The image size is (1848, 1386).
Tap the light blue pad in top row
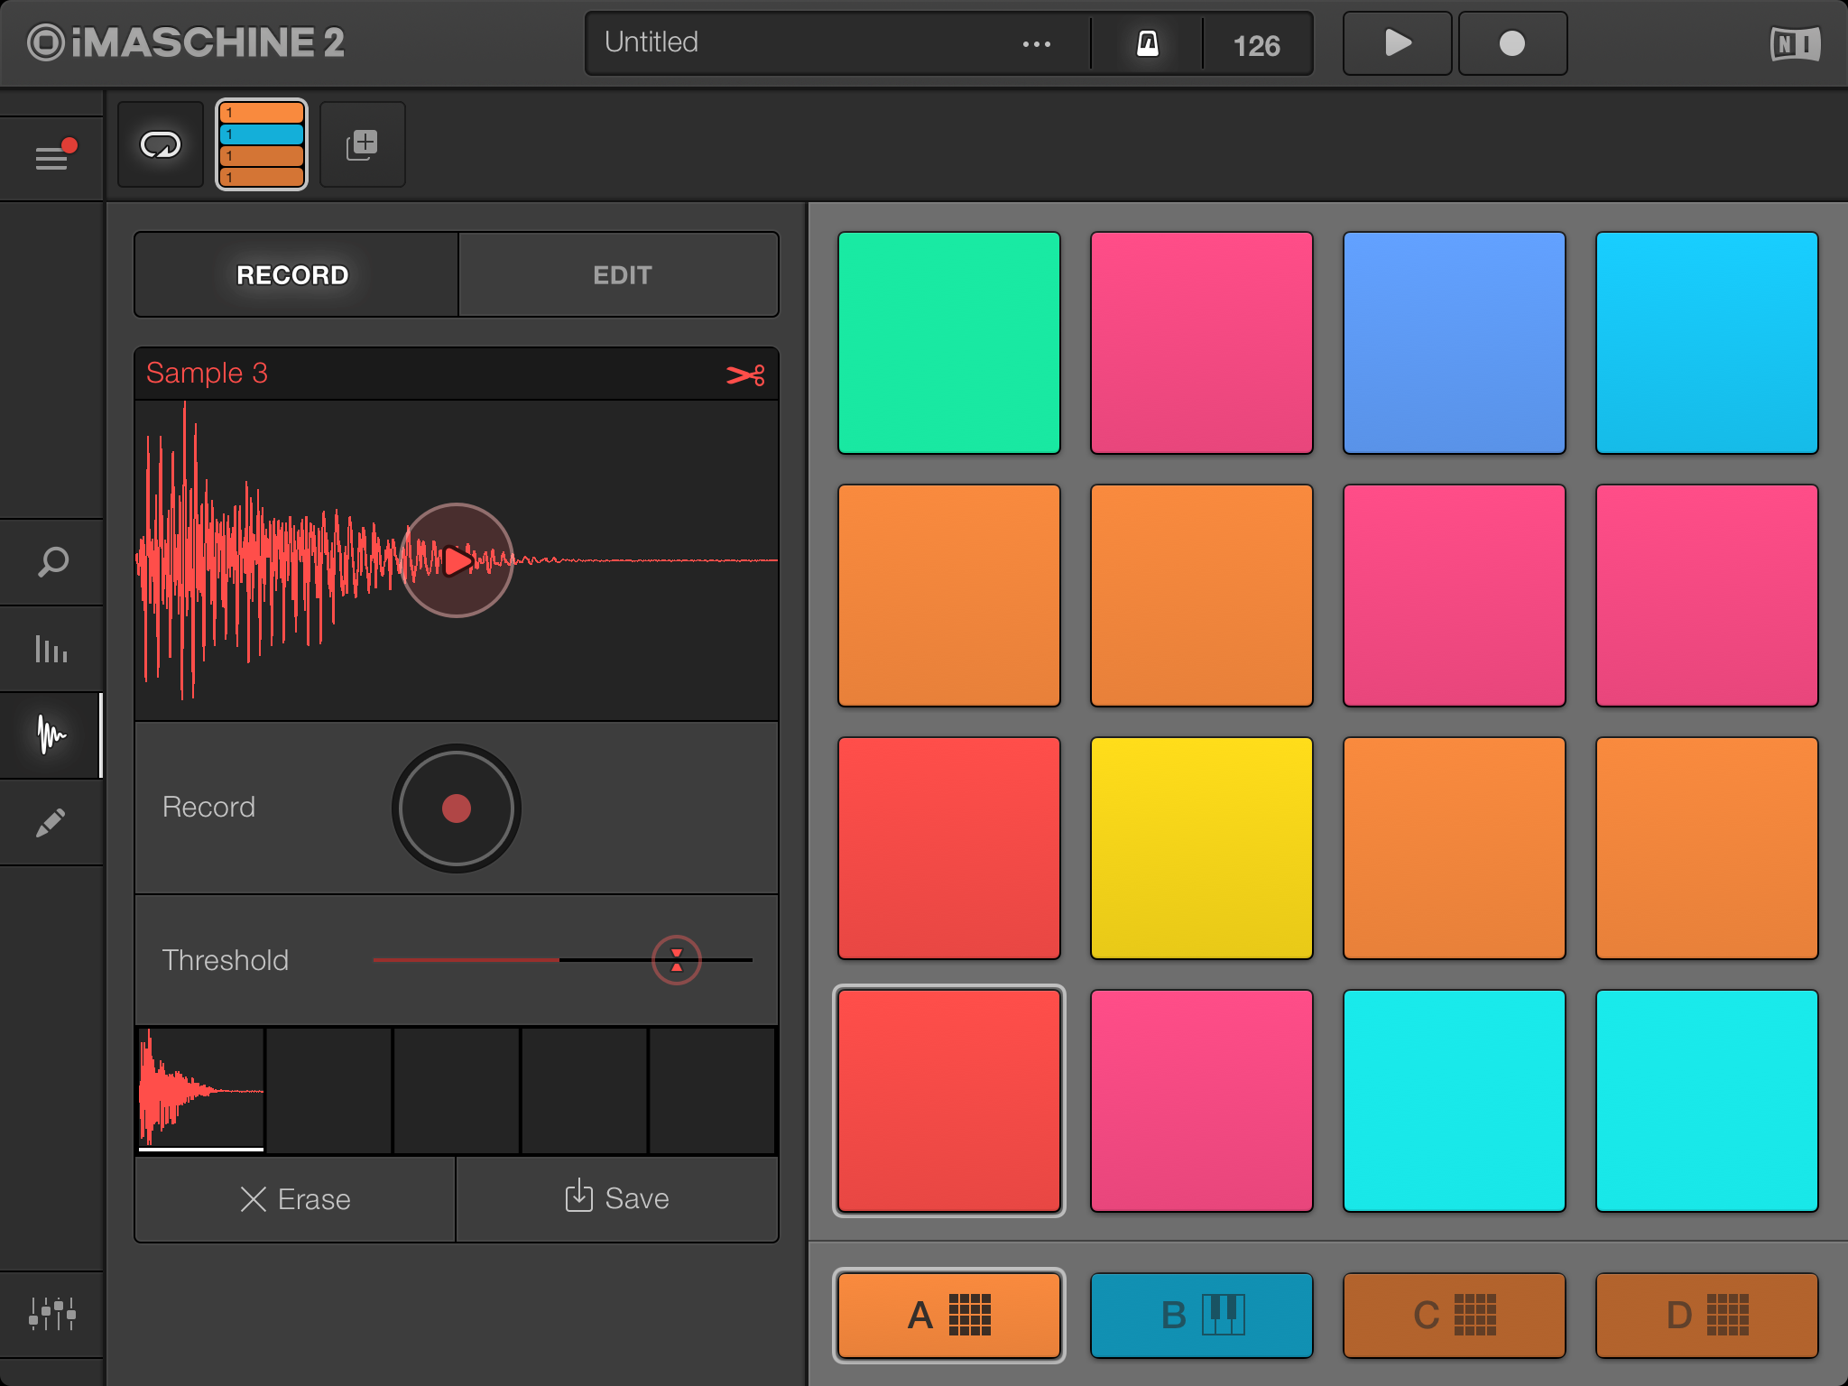coord(1707,343)
